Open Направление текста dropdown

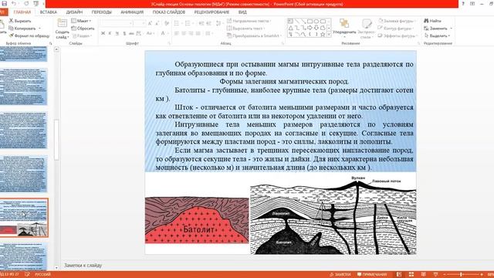249,21
